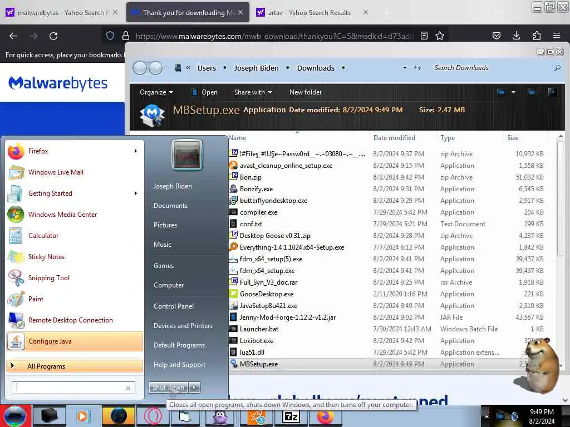Expand All Programs list
Image resolution: width=570 pixels, height=427 pixels.
pyautogui.click(x=75, y=366)
